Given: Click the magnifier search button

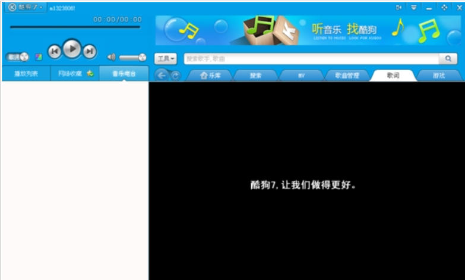Looking at the screenshot, I should [448, 59].
